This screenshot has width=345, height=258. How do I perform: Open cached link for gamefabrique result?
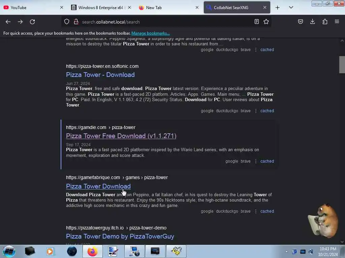pos(267,211)
